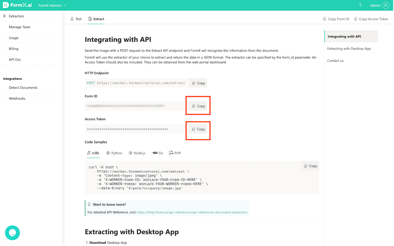This screenshot has width=394, height=246.
Task: Open the help question mark icon
Action: point(360,5)
